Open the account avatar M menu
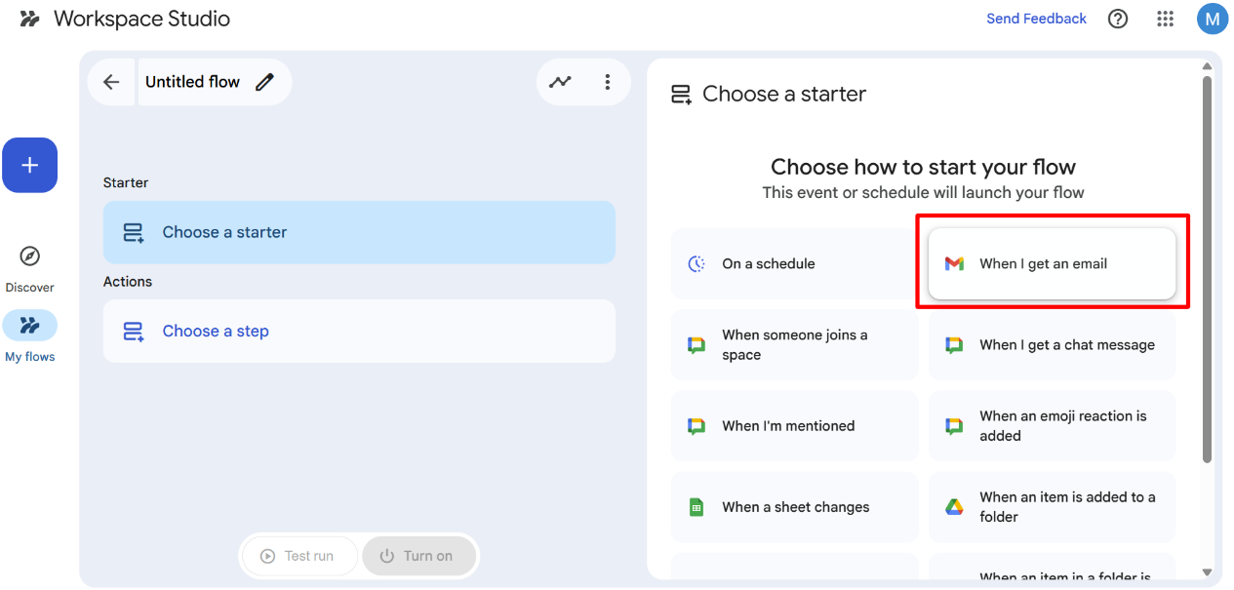 [1212, 19]
